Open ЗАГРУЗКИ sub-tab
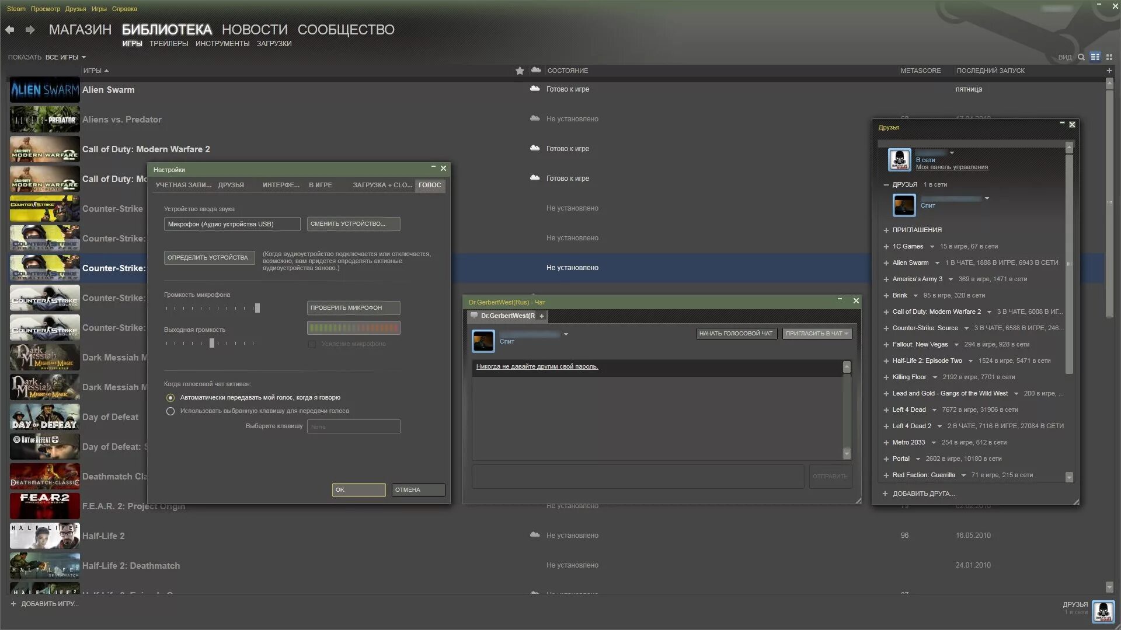The width and height of the screenshot is (1121, 630). tap(274, 44)
